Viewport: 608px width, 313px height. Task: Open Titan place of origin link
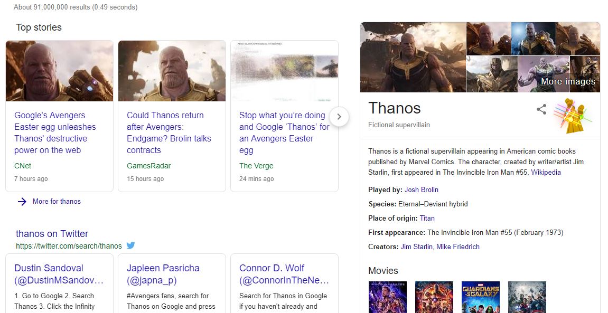coord(427,219)
